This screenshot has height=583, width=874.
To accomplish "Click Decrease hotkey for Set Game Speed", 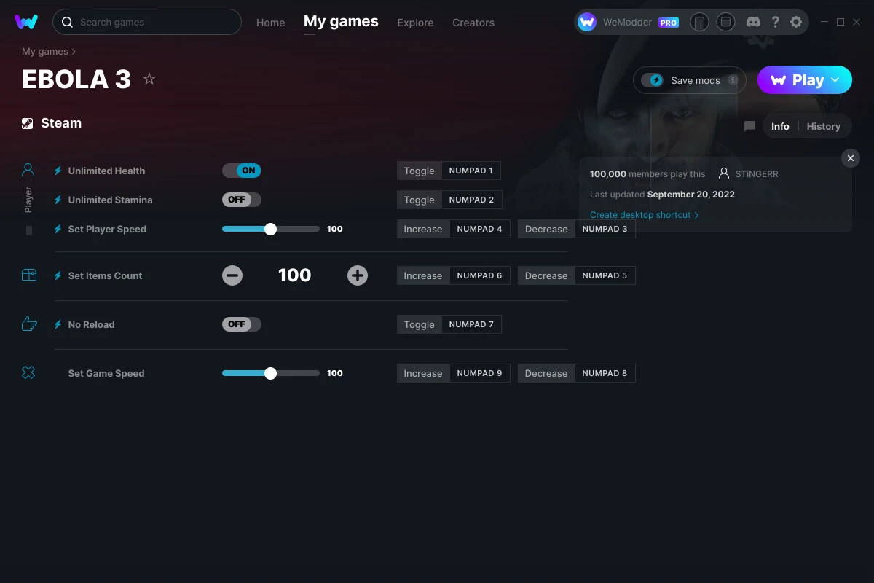I will click(x=577, y=373).
